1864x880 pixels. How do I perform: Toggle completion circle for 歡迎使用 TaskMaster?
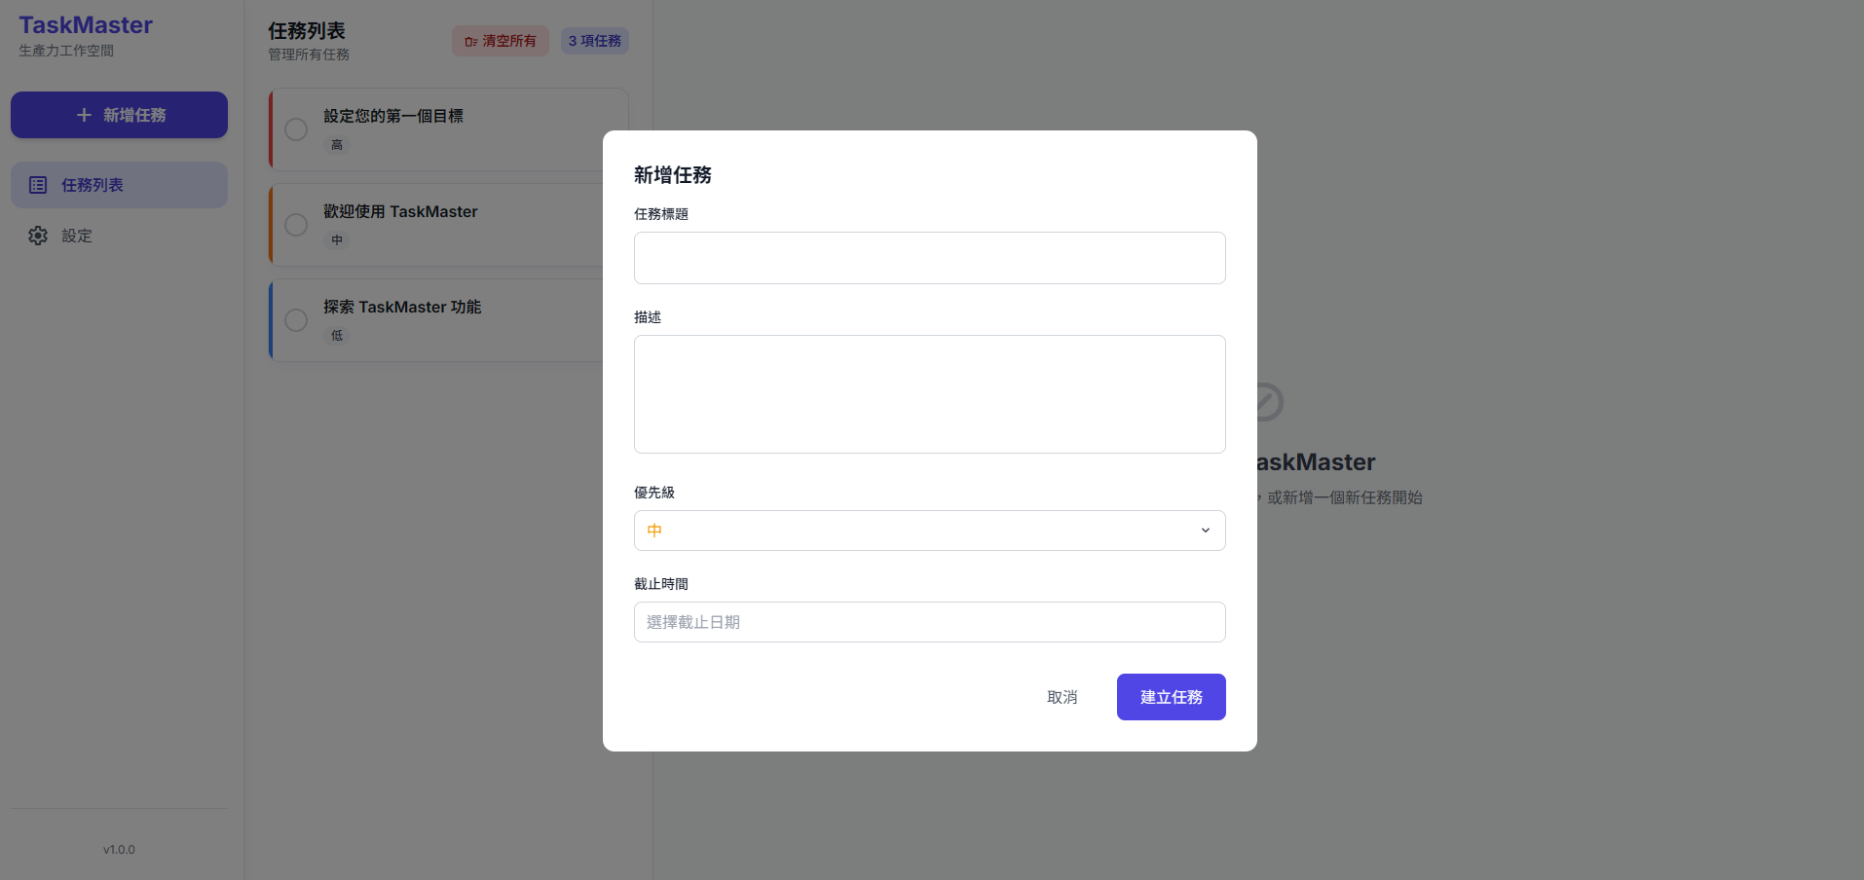pos(296,225)
